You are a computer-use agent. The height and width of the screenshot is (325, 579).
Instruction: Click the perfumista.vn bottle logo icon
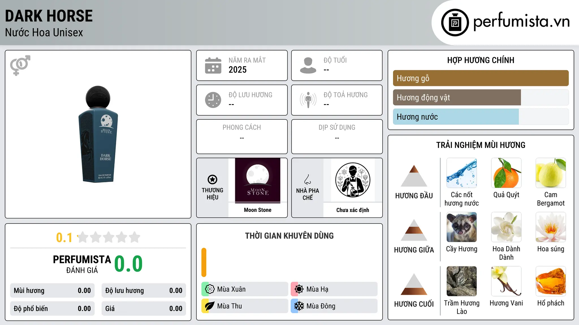click(x=455, y=23)
